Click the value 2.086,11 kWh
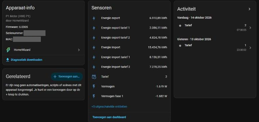This screenshot has width=259, height=122. (x=158, y=28)
